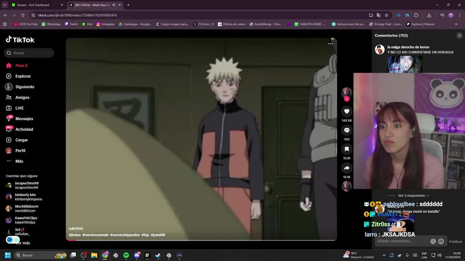Open Steam from the taskbar
This screenshot has height=261, width=465.
point(158,255)
